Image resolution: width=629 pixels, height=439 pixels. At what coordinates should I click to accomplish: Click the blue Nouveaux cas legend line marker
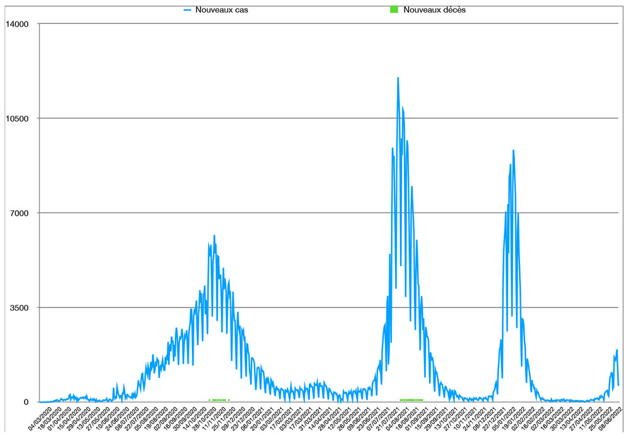point(187,10)
